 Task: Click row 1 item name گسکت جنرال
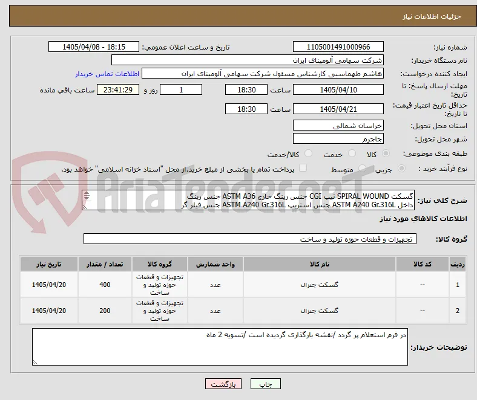pyautogui.click(x=320, y=285)
